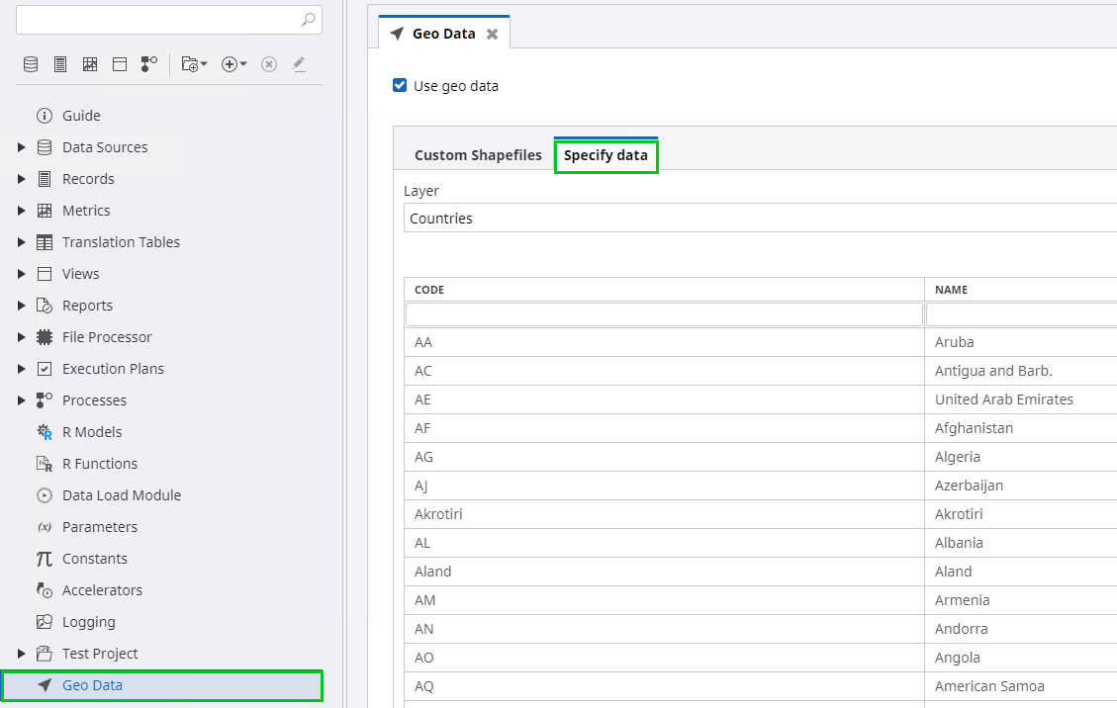Select the Data Load Module item
Viewport: 1117px width, 708px height.
tap(121, 495)
